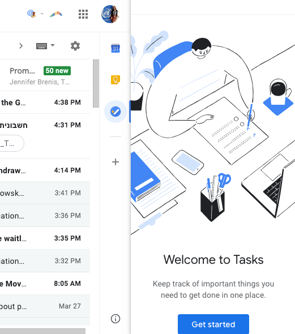The height and width of the screenshot is (334, 295).
Task: Click the green 50 new badge
Action: [x=57, y=71]
